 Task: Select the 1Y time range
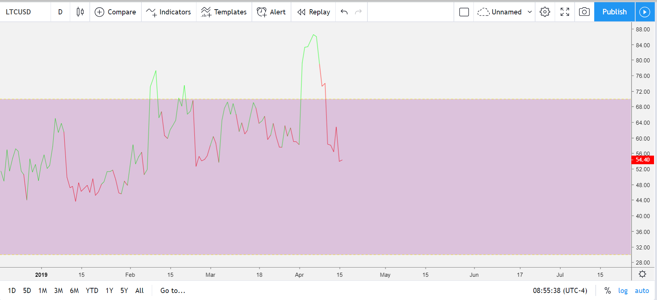pos(109,291)
